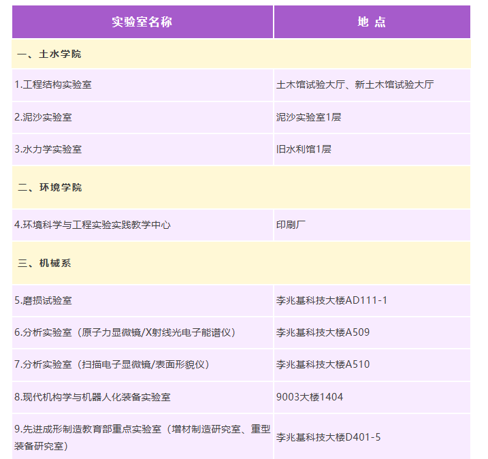
Task: Select the 3.水力学实验室 row name
Action: [x=48, y=148]
